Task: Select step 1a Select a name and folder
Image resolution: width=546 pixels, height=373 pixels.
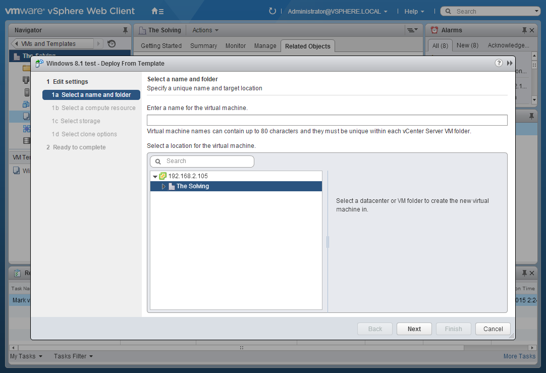Action: point(91,95)
